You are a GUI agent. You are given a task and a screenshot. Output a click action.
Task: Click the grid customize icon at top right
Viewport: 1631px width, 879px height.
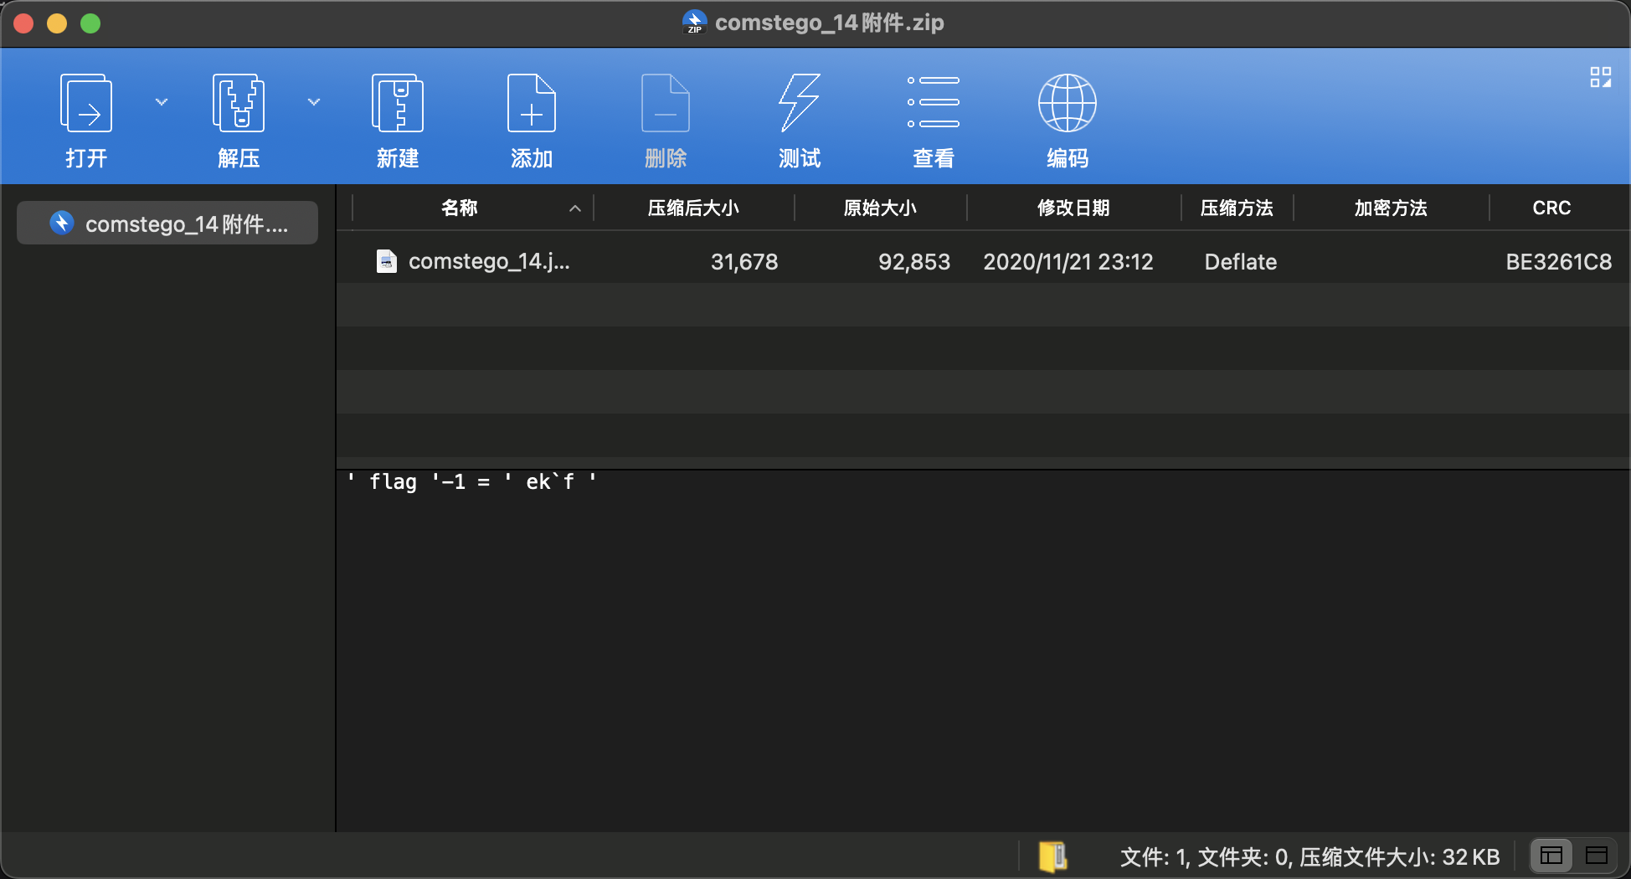click(x=1600, y=78)
